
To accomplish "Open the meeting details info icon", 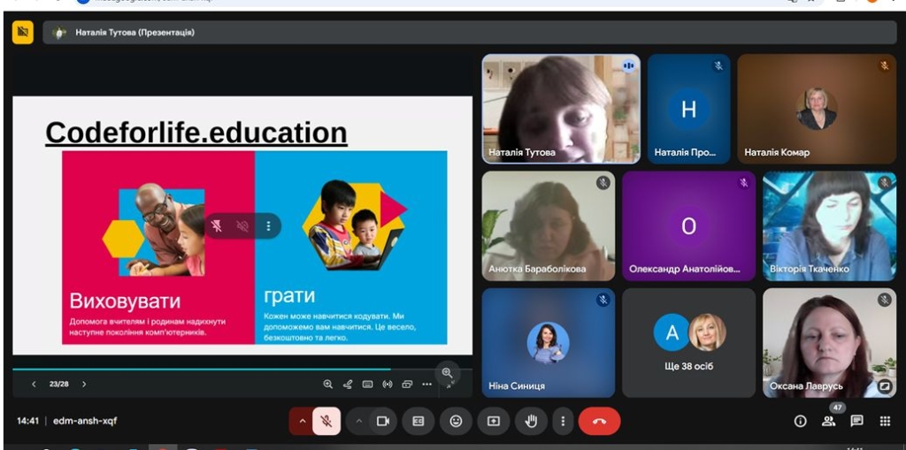I will coord(800,421).
